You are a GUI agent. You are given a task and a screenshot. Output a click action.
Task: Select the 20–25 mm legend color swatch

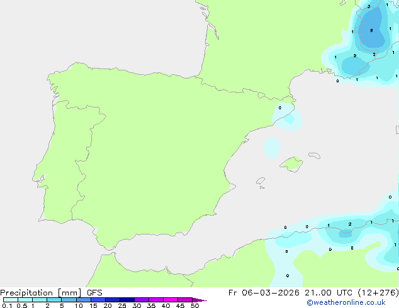click(x=113, y=300)
